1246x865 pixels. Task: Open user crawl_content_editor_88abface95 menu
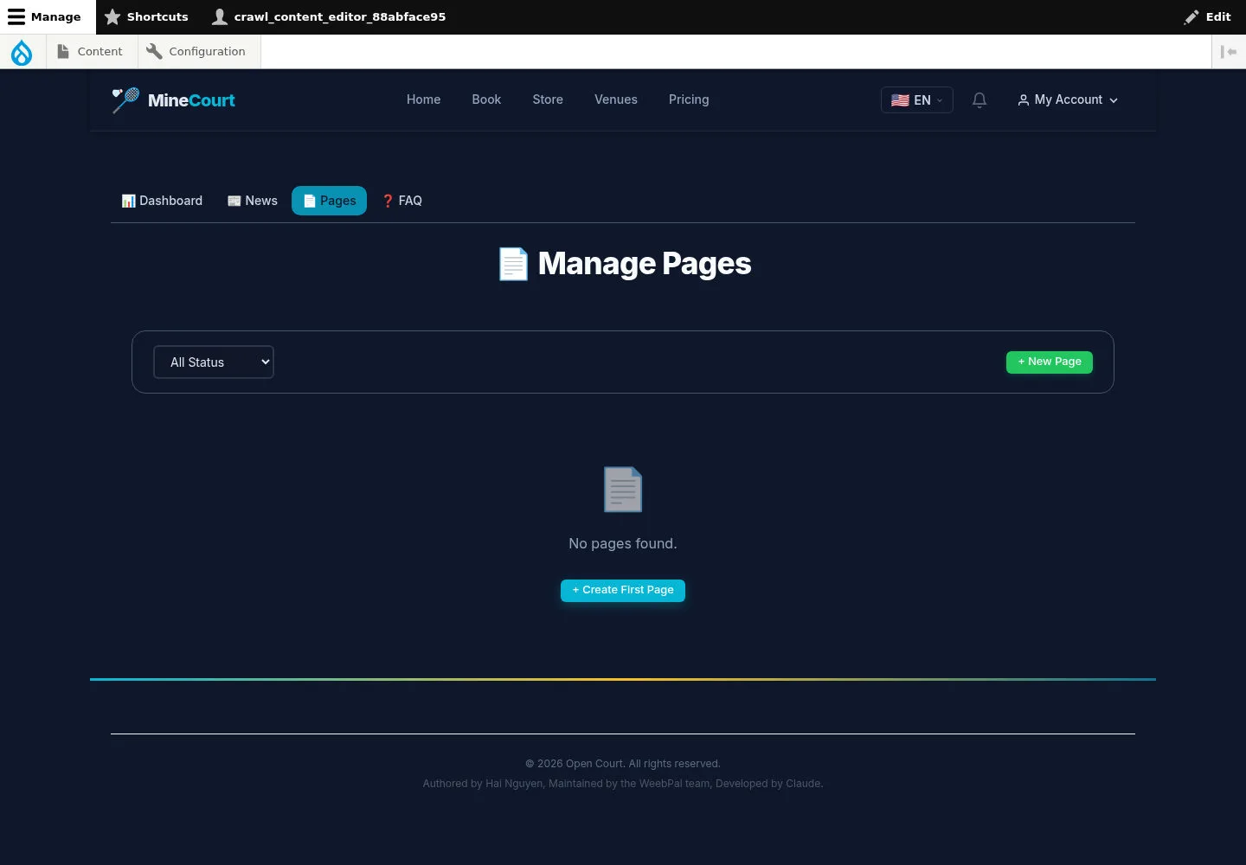(330, 17)
